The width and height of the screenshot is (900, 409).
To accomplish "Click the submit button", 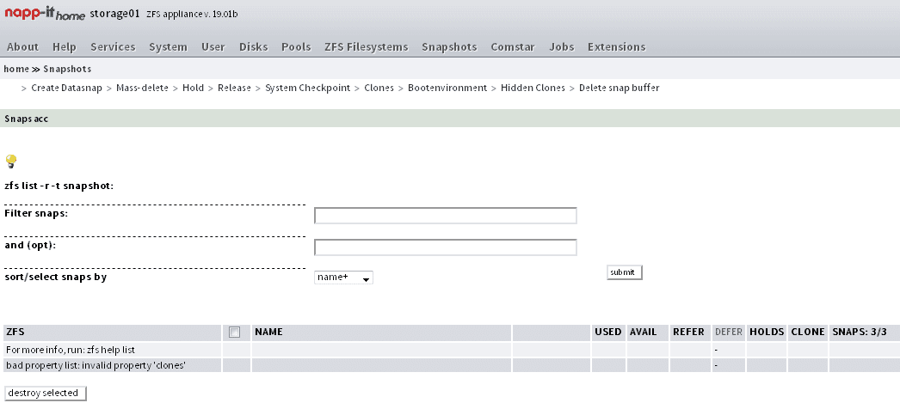I will [625, 272].
